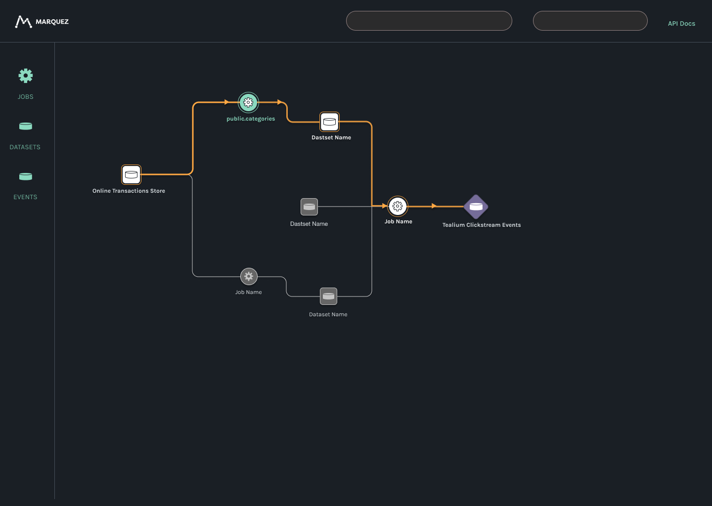Click the orange edge into Tealium node
712x506 pixels.
click(x=434, y=206)
